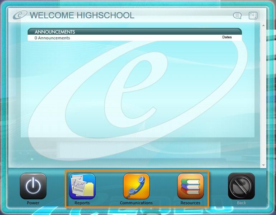This screenshot has height=215, width=276.
Task: Click the "WELCOME HIGHSCHOOL" title text
Action: click(82, 15)
